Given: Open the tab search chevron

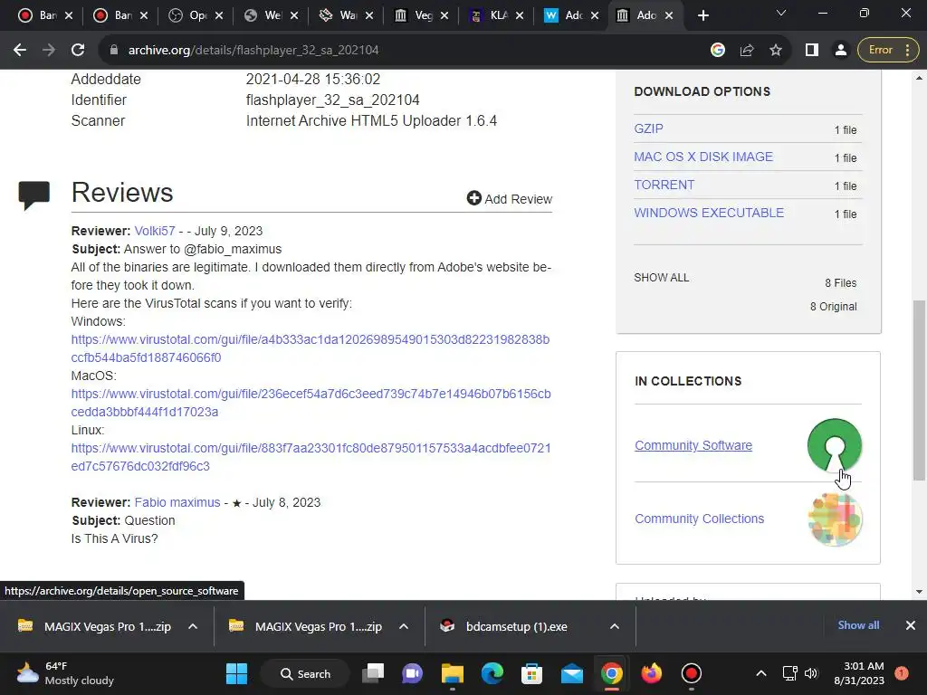Looking at the screenshot, I should pos(781,13).
